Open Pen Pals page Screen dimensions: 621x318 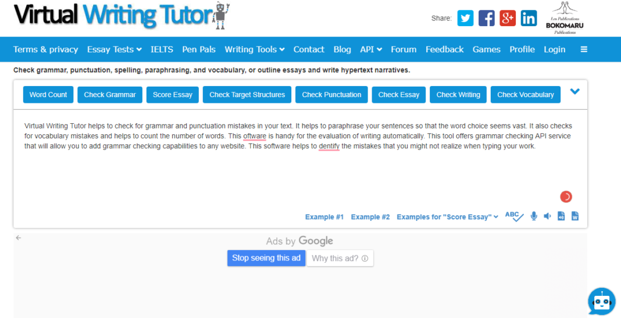(x=199, y=49)
